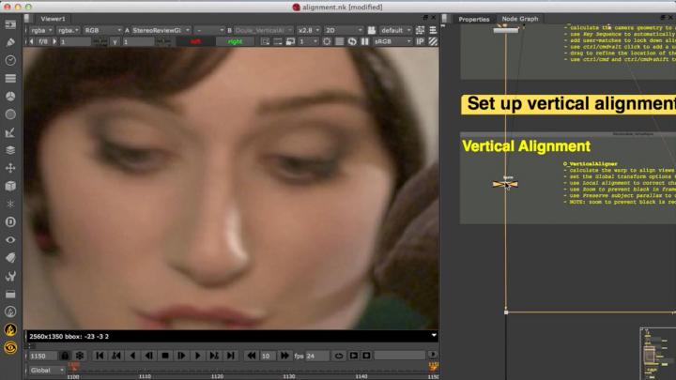Switch viewer to left view

pos(195,42)
